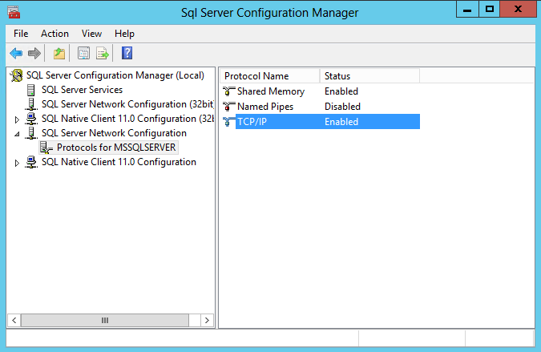The image size is (541, 352).
Task: Click the Export List toolbar icon
Action: 103,54
